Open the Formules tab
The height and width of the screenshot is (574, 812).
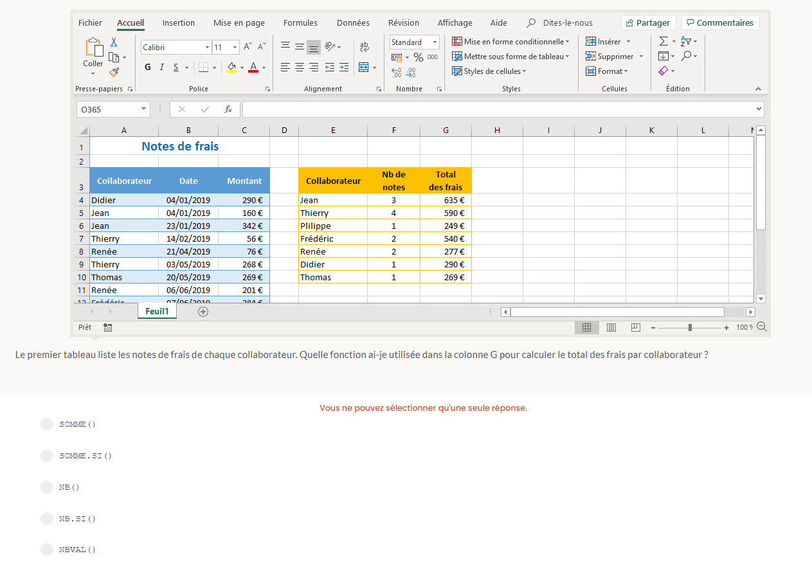[300, 22]
